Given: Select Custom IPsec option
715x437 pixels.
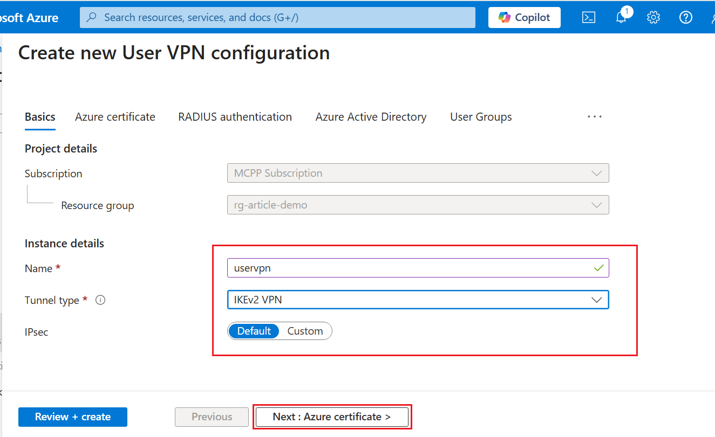Looking at the screenshot, I should pyautogui.click(x=305, y=331).
